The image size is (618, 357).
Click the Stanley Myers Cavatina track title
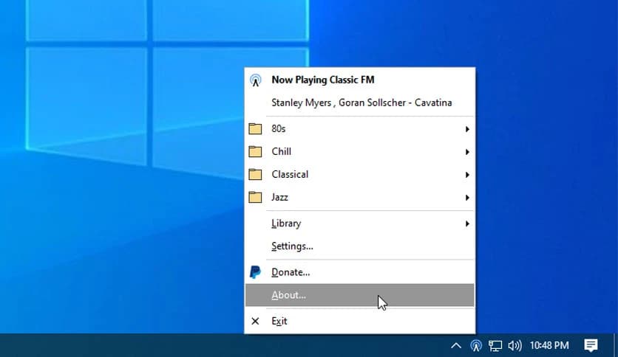pyautogui.click(x=361, y=103)
